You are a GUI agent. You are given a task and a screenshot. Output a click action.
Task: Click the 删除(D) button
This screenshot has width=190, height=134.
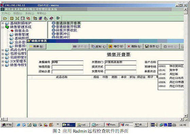pos(134,47)
